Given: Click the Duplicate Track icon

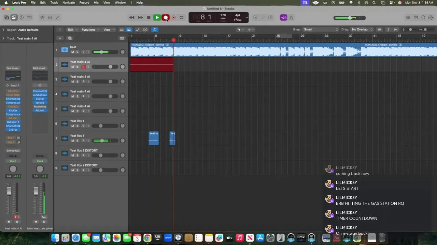Looking at the screenshot, I should [70, 38].
